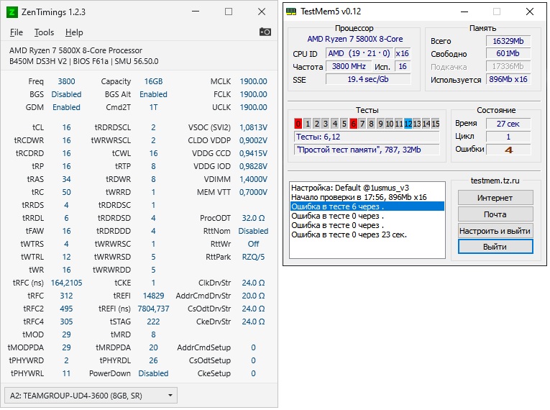
Task: Click the TestMem5 title bar icon
Action: tap(291, 12)
